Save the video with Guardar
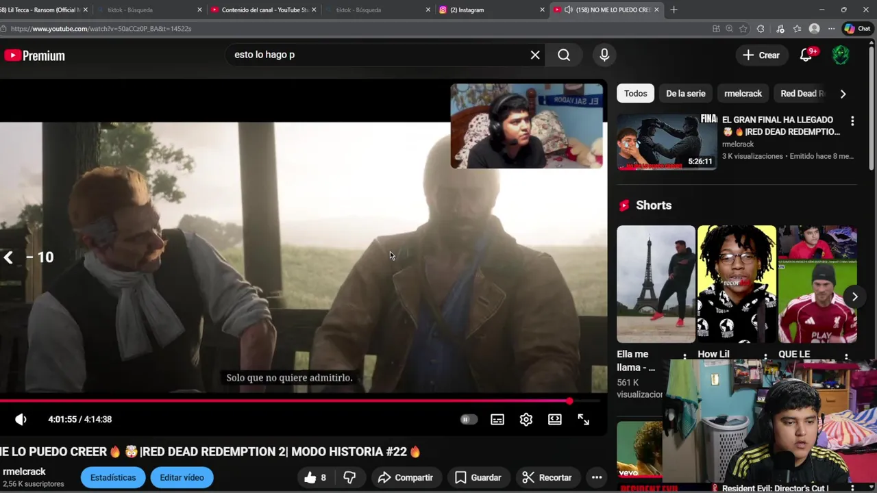The width and height of the screenshot is (877, 493). [478, 477]
